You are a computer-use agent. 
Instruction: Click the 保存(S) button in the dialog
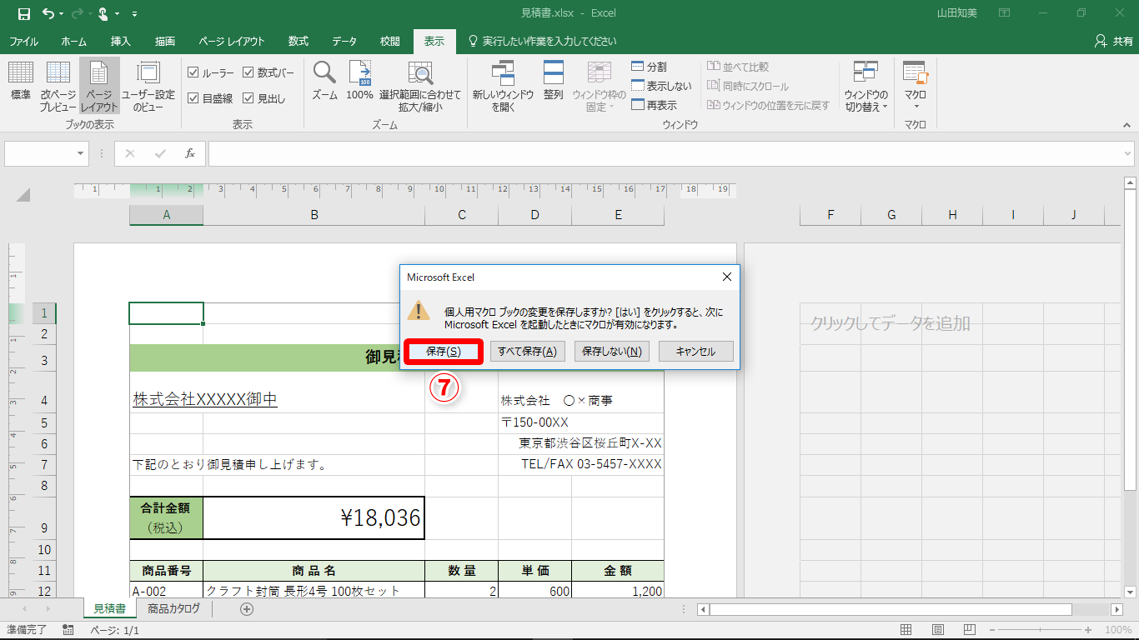pos(443,352)
